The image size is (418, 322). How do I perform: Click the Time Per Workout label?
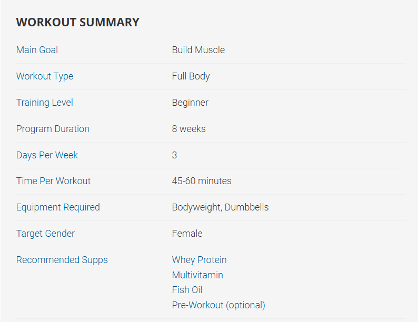53,181
